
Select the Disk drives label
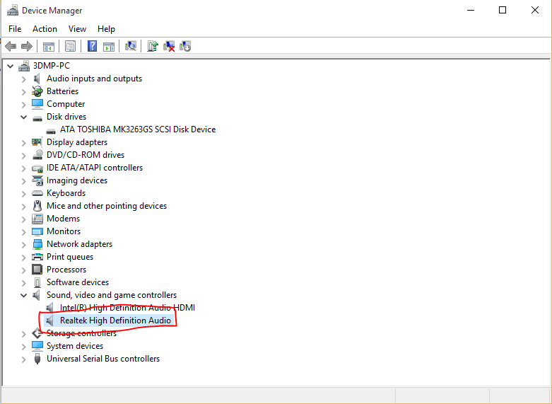pyautogui.click(x=66, y=117)
